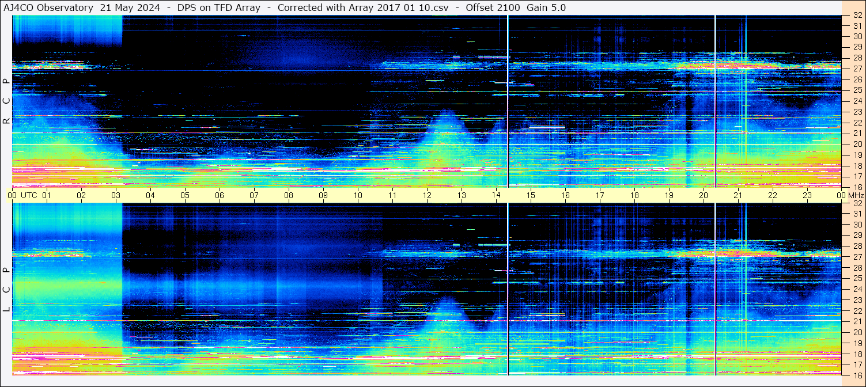This screenshot has height=387, width=866.
Task: Click the 32 MHz label of RCP panel
Action: pos(857,16)
